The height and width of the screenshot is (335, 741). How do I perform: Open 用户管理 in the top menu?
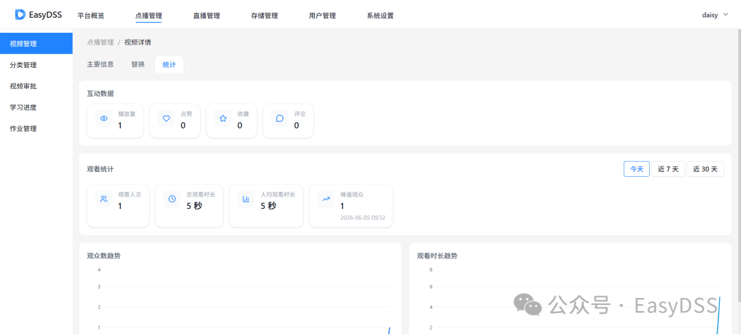[322, 16]
